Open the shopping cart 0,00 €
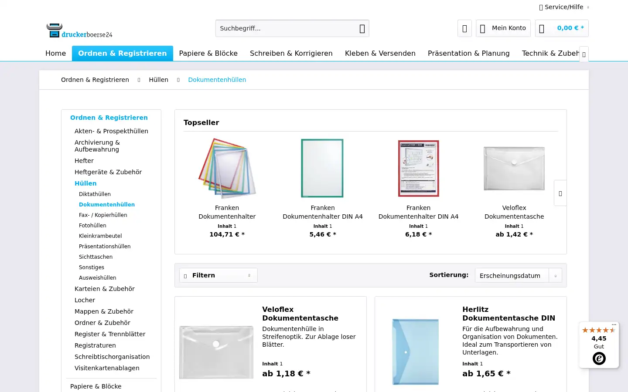Viewport: 628px width, 392px height. (x=562, y=28)
